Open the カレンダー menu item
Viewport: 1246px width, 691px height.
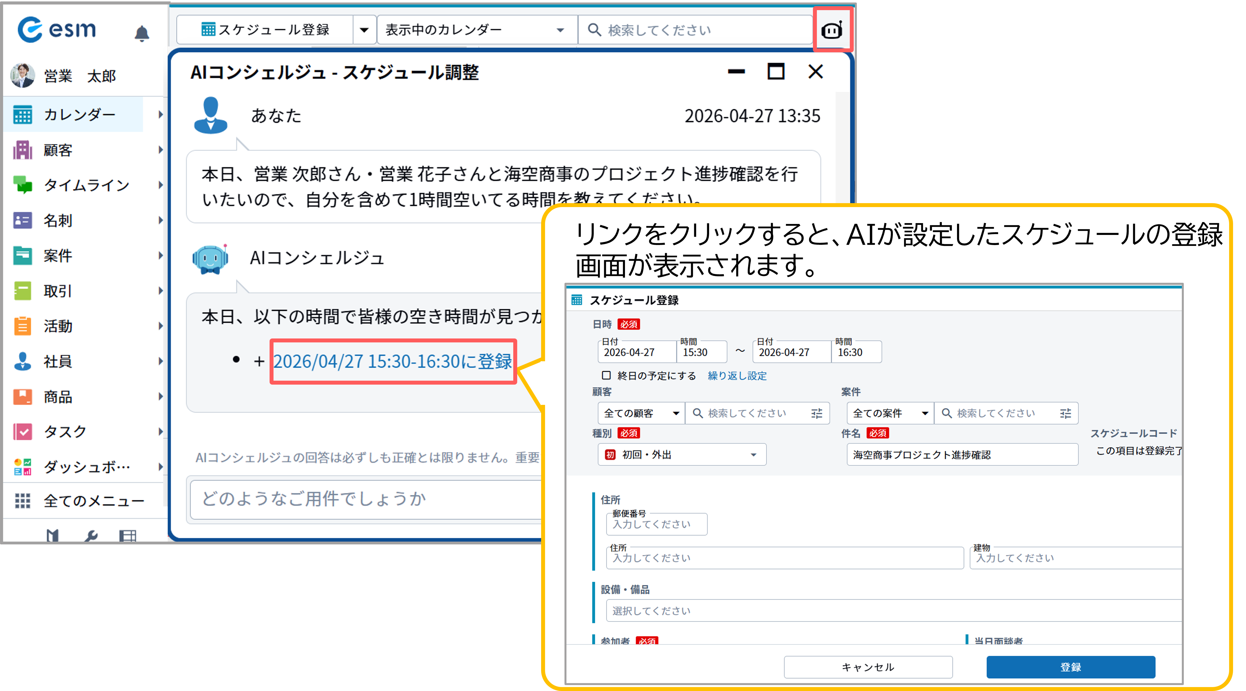(79, 115)
